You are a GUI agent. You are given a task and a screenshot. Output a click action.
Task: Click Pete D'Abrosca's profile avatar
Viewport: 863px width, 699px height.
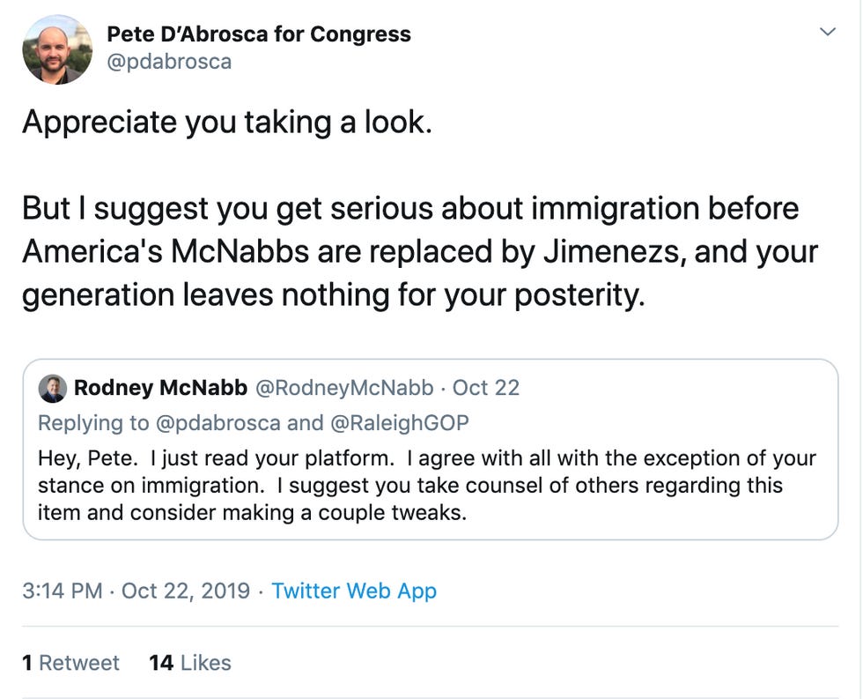57,48
